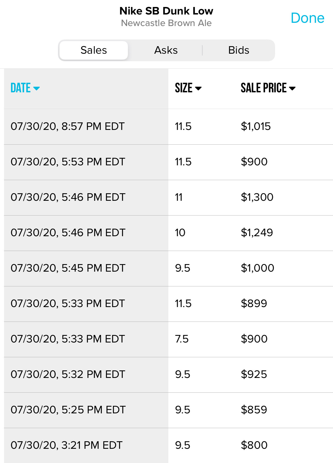Open the 5:45 PM EDT sale entry
333x463 pixels.
[168, 268]
